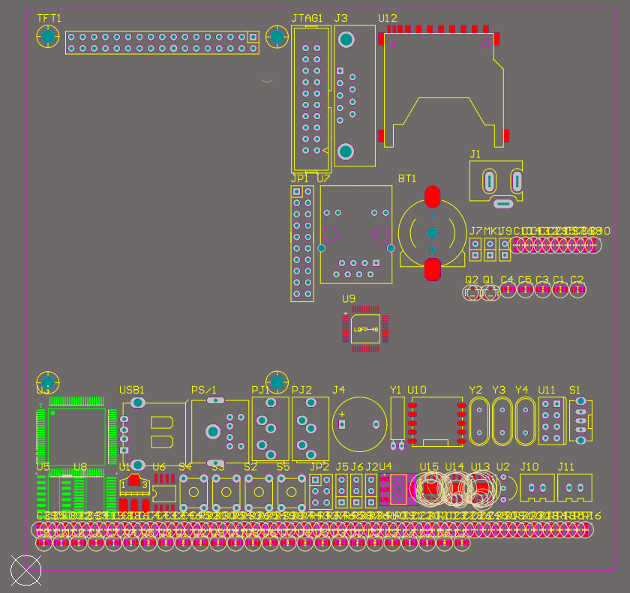Click the LQFP-48 text on U9
630x593 pixels.
(x=366, y=330)
